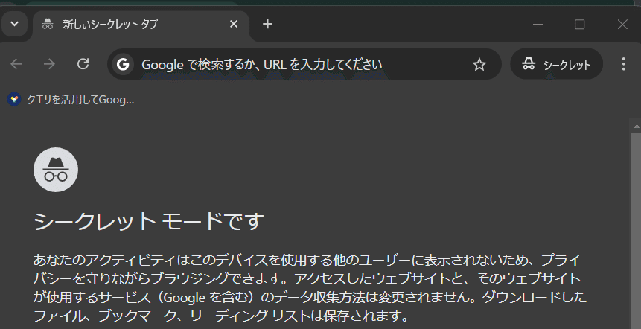Select the 新しいシークレット タブ tab

click(141, 25)
